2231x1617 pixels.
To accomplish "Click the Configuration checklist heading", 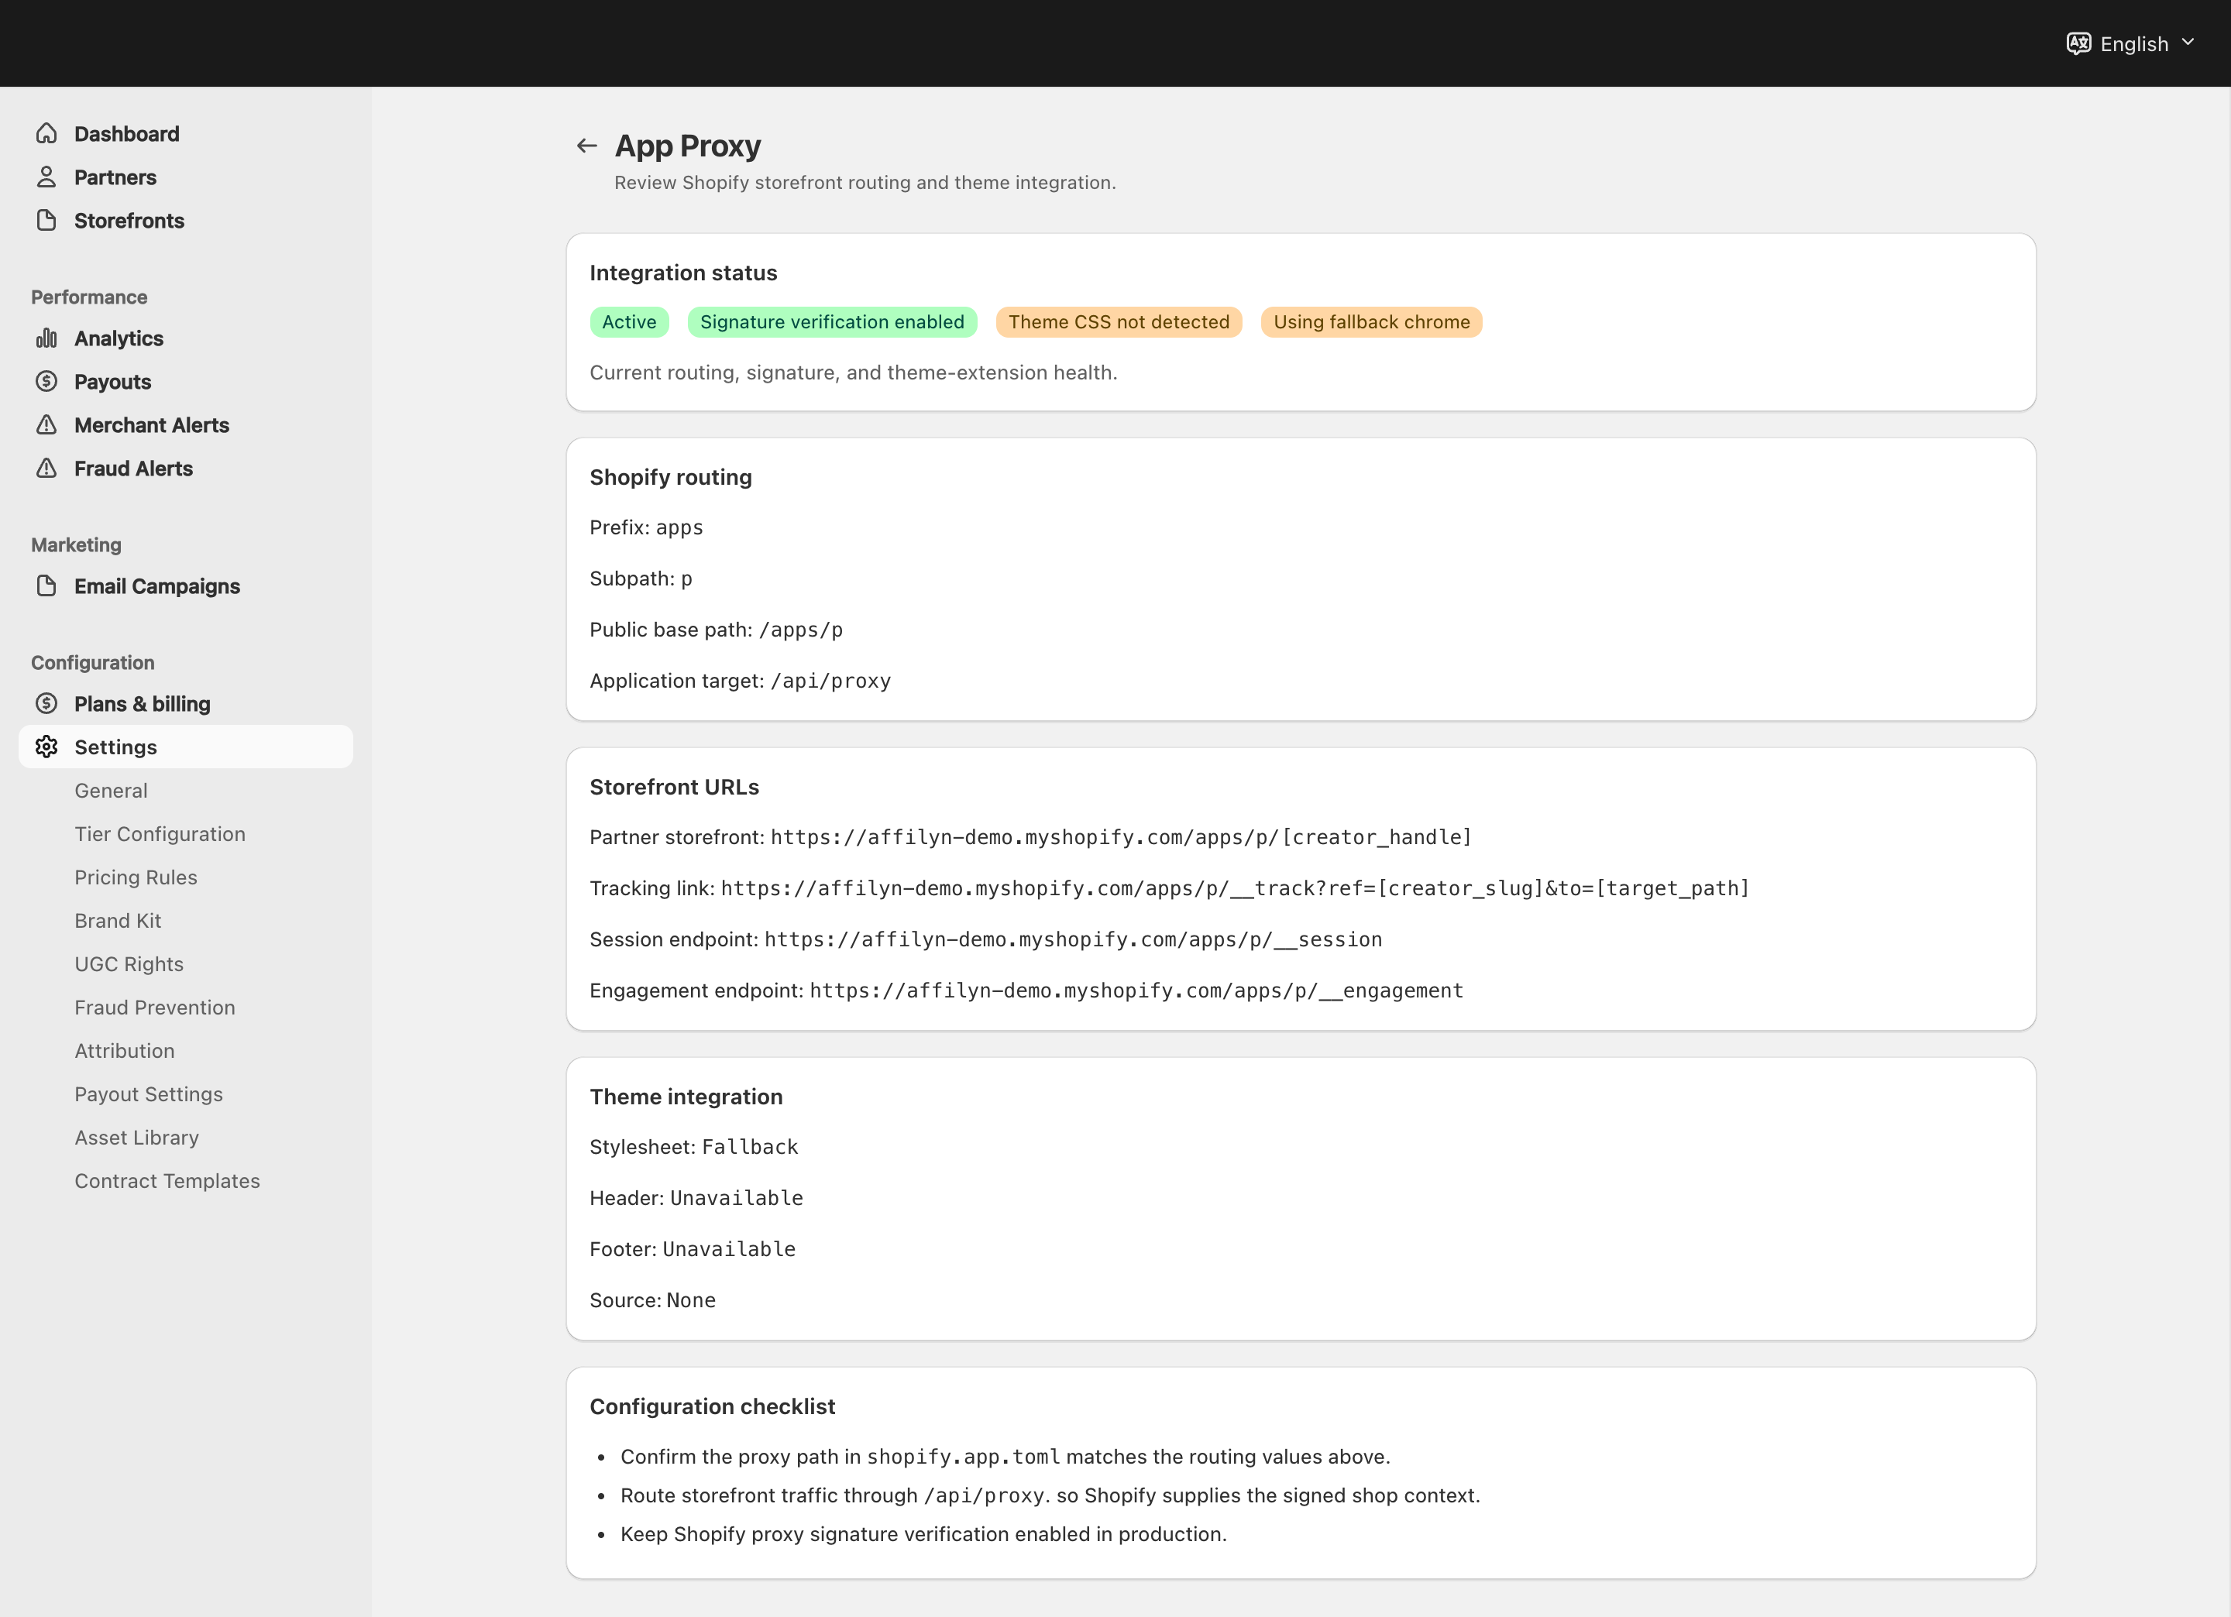I will click(712, 1406).
